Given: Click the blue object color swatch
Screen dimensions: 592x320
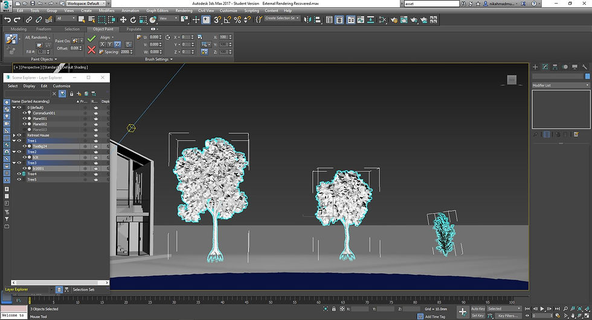Looking at the screenshot, I should click(587, 76).
